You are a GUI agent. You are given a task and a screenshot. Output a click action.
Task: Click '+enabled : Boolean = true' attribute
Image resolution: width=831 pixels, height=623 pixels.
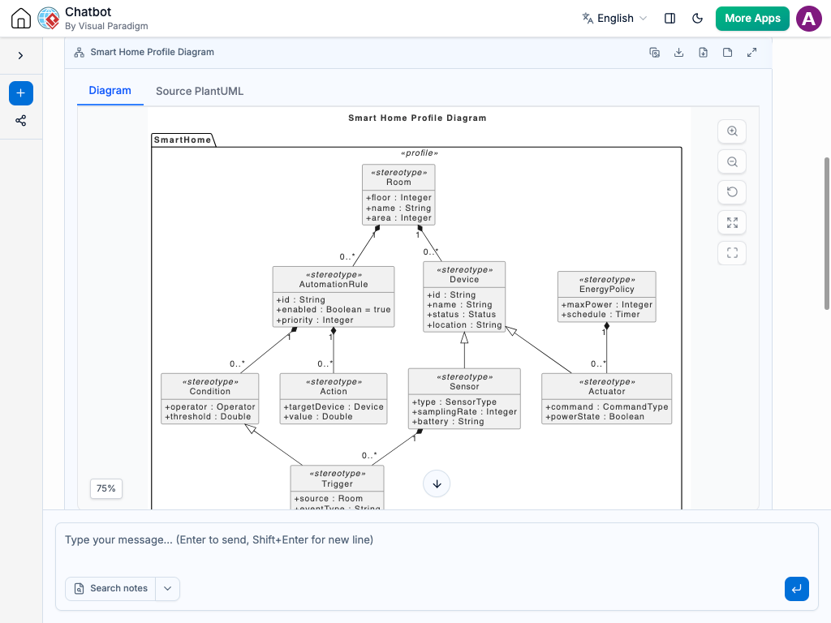334,310
